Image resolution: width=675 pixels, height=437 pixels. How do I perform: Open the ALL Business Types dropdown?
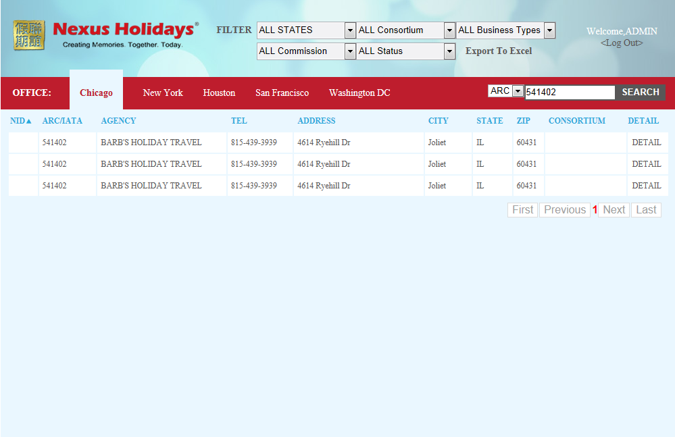tap(505, 30)
